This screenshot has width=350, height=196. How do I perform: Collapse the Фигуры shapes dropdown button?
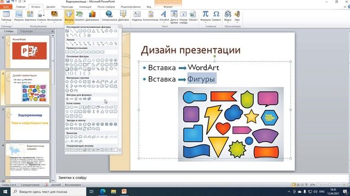[x=69, y=17]
